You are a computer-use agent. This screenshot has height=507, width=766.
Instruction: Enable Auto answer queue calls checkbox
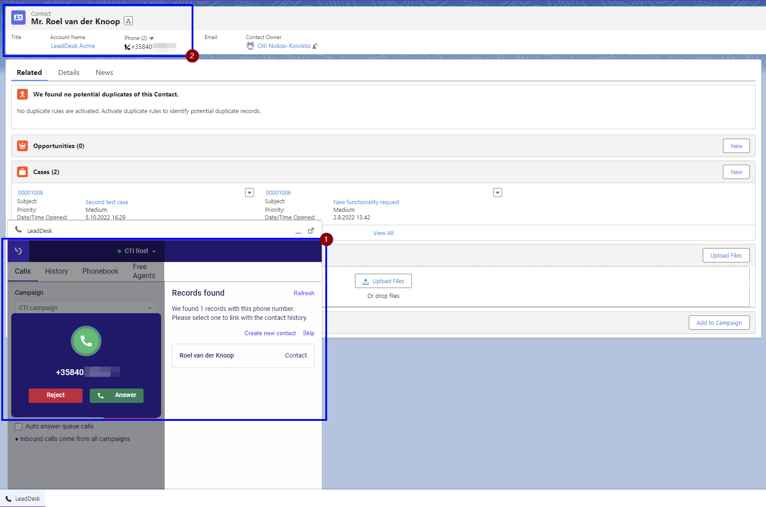[x=18, y=426]
